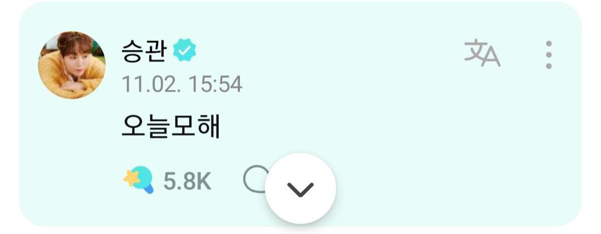
Task: Open comments via the speech bubble icon
Action: pyautogui.click(x=255, y=179)
